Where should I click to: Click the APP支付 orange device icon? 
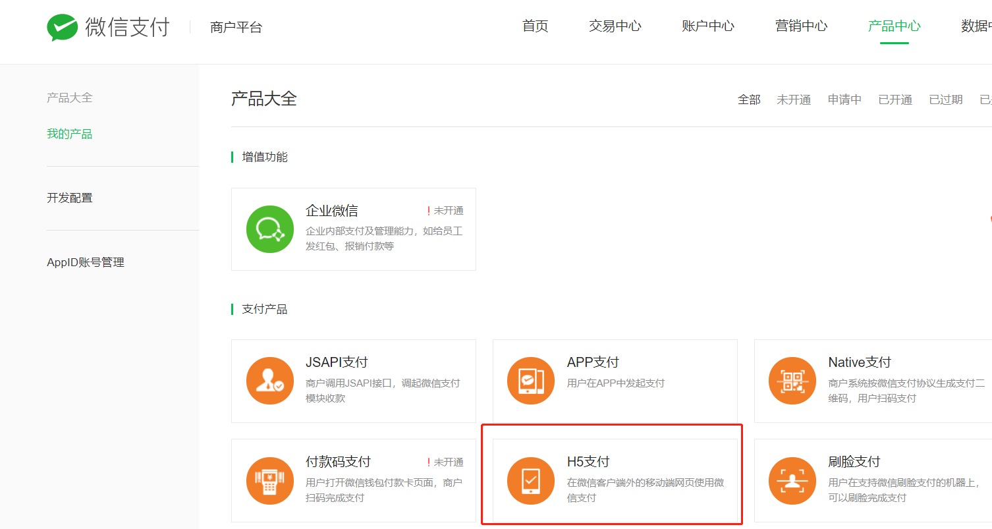pyautogui.click(x=531, y=381)
